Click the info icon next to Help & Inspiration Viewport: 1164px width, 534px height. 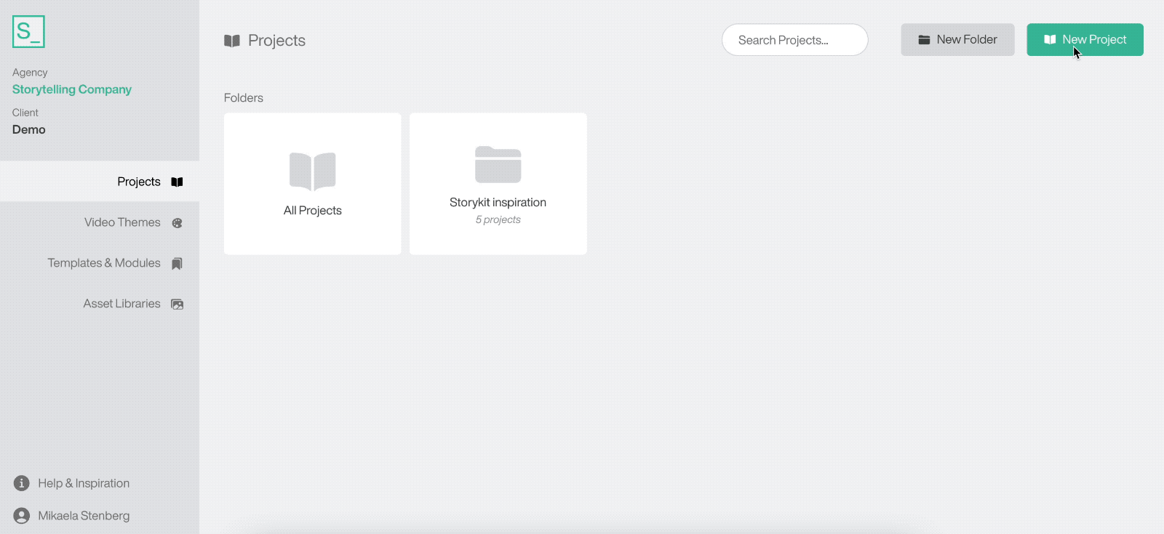click(x=22, y=483)
